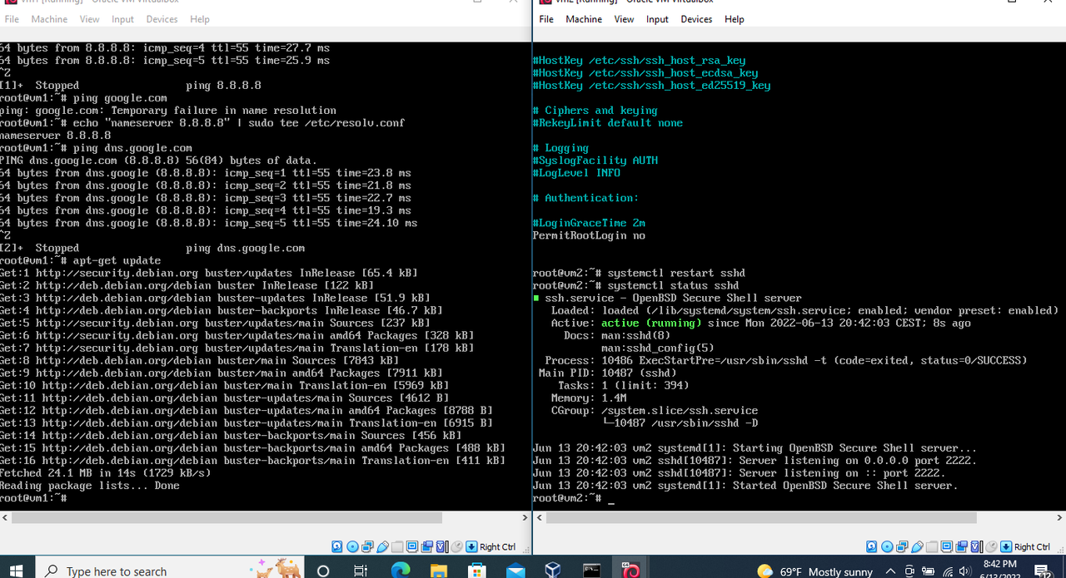This screenshot has height=578, width=1066.
Task: Open Machine menu in vm2 window
Action: [585, 19]
